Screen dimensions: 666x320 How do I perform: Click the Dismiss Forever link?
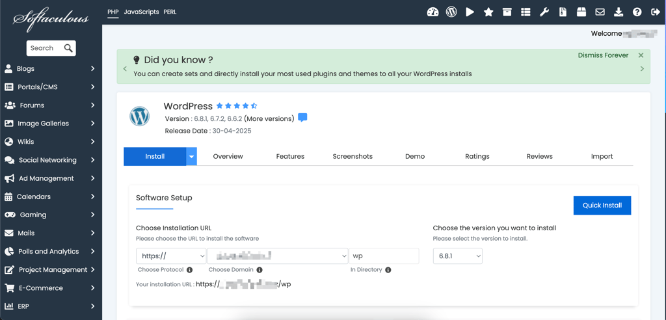[x=603, y=55]
